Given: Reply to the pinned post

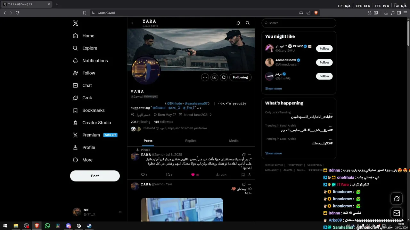Looking at the screenshot, I should pos(144,175).
